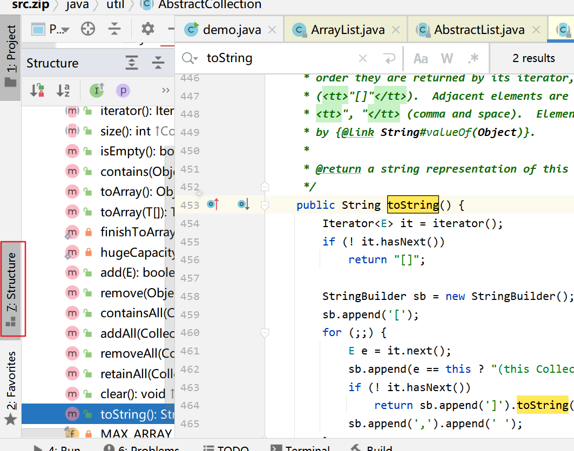The height and width of the screenshot is (451, 574).
Task: Select finishToArray private method
Action: tap(98, 232)
